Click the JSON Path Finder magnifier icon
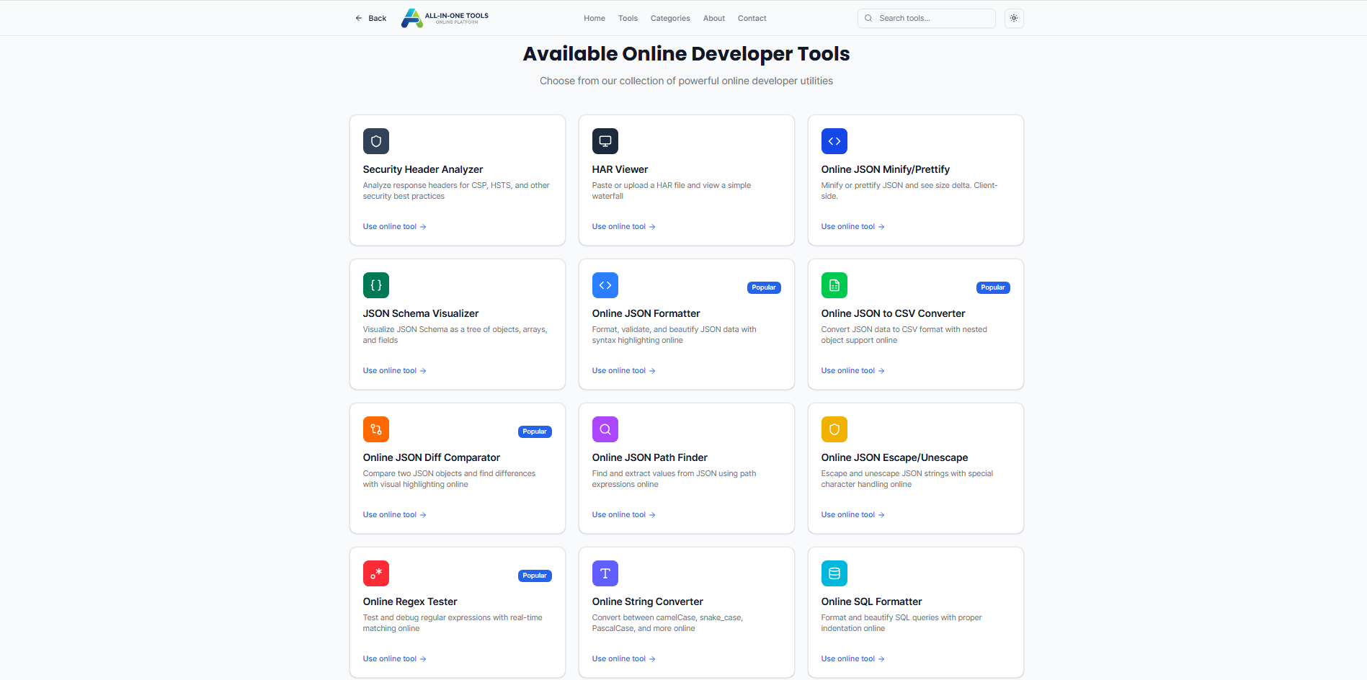 [605, 429]
